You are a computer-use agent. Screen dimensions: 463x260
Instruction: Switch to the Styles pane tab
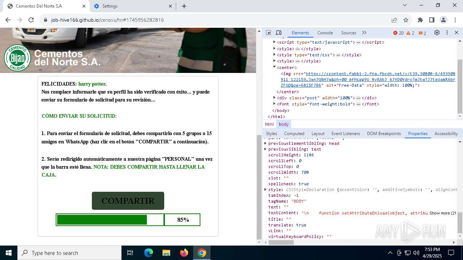click(x=271, y=134)
